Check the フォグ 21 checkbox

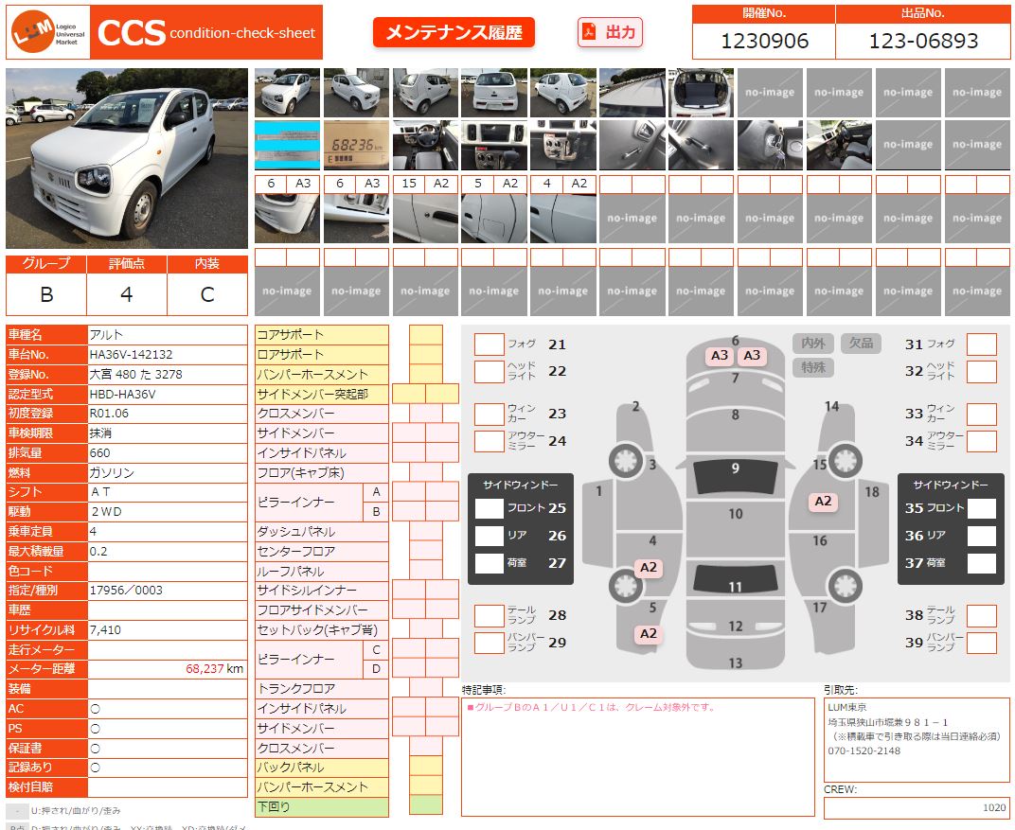click(490, 344)
